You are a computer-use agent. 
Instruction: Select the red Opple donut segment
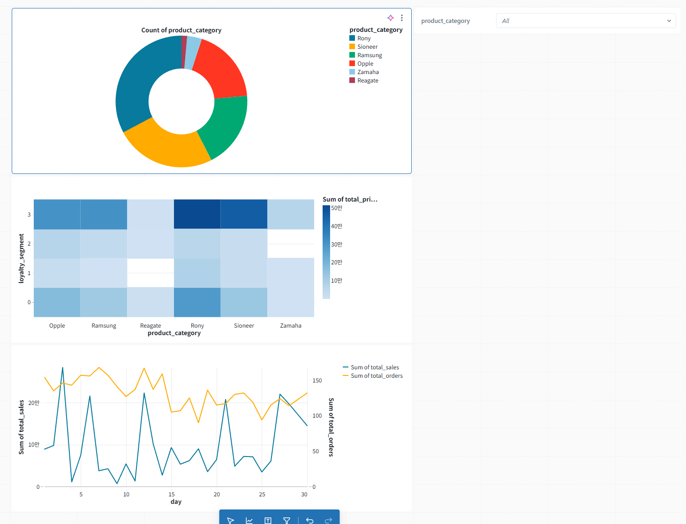[221, 70]
